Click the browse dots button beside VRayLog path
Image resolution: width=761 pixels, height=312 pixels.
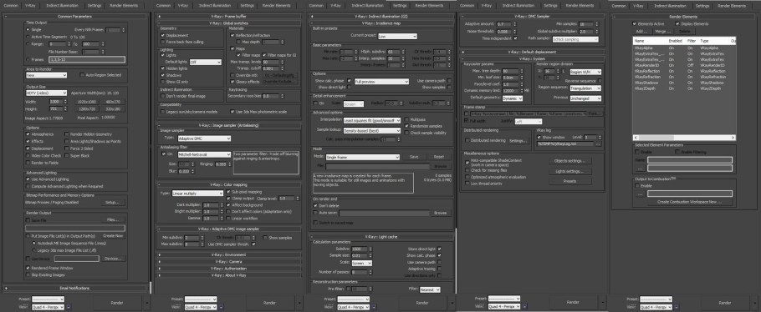coord(599,143)
